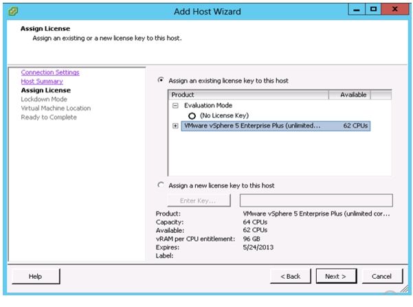The width and height of the screenshot is (413, 307).
Task: Click the Ready to Complete step
Action: click(49, 117)
